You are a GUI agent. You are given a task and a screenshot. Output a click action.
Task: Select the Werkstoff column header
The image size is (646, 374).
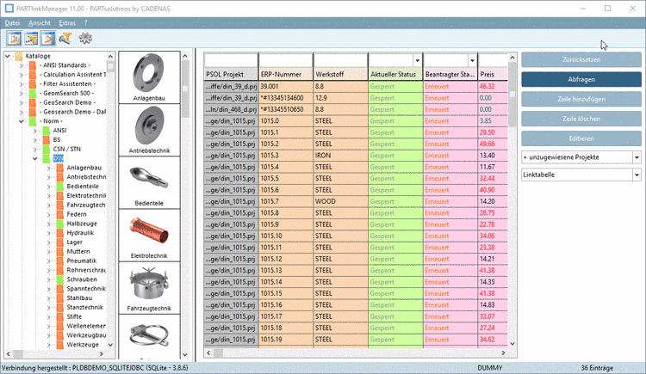tap(341, 75)
